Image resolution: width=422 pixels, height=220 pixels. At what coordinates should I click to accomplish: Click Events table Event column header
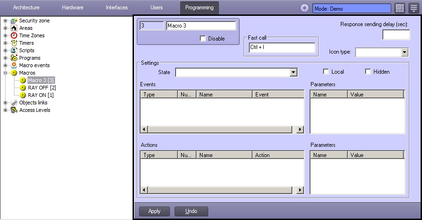(278, 95)
